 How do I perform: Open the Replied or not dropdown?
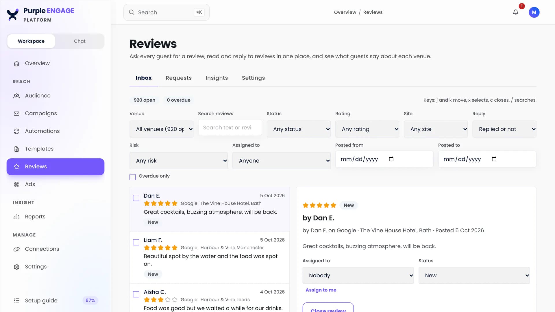point(504,129)
